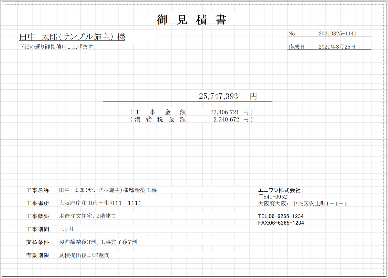This screenshot has height=278, width=388.
Task: Click the 作成日 date 2021年8月25日
Action: click(x=338, y=47)
